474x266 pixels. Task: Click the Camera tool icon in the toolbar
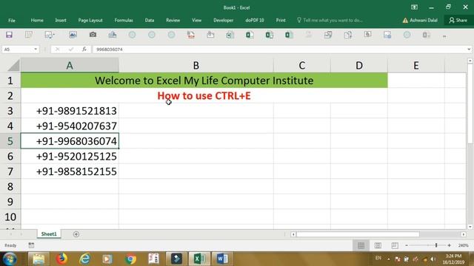93,35
